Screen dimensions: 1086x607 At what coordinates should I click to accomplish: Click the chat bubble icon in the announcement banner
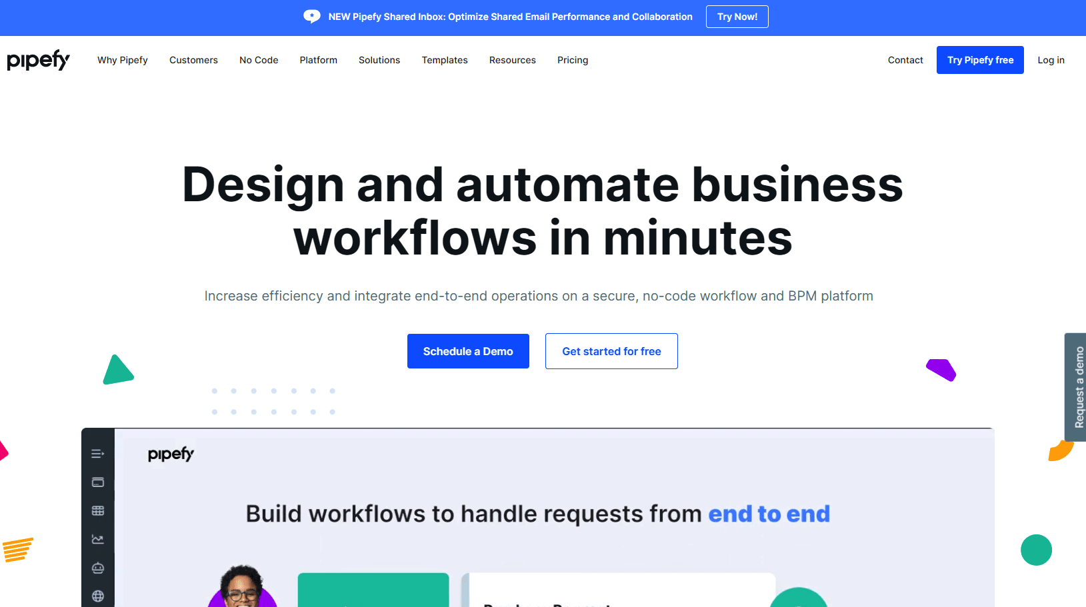(312, 17)
